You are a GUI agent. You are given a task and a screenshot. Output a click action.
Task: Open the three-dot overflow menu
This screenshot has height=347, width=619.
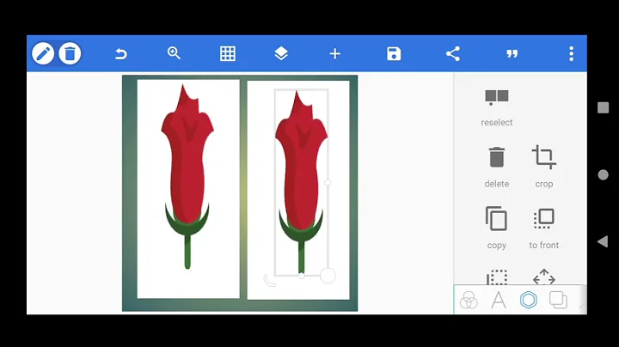point(571,53)
